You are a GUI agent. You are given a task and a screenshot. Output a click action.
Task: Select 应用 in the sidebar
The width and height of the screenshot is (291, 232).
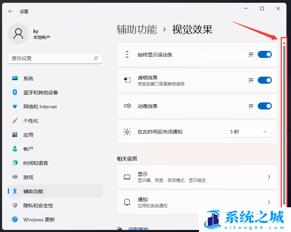point(28,135)
